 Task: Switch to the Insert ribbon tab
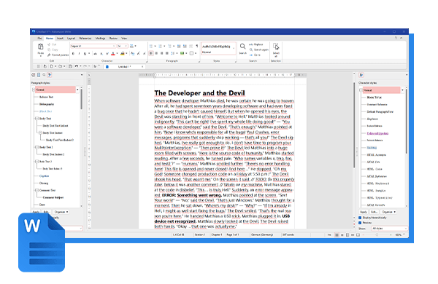point(60,38)
